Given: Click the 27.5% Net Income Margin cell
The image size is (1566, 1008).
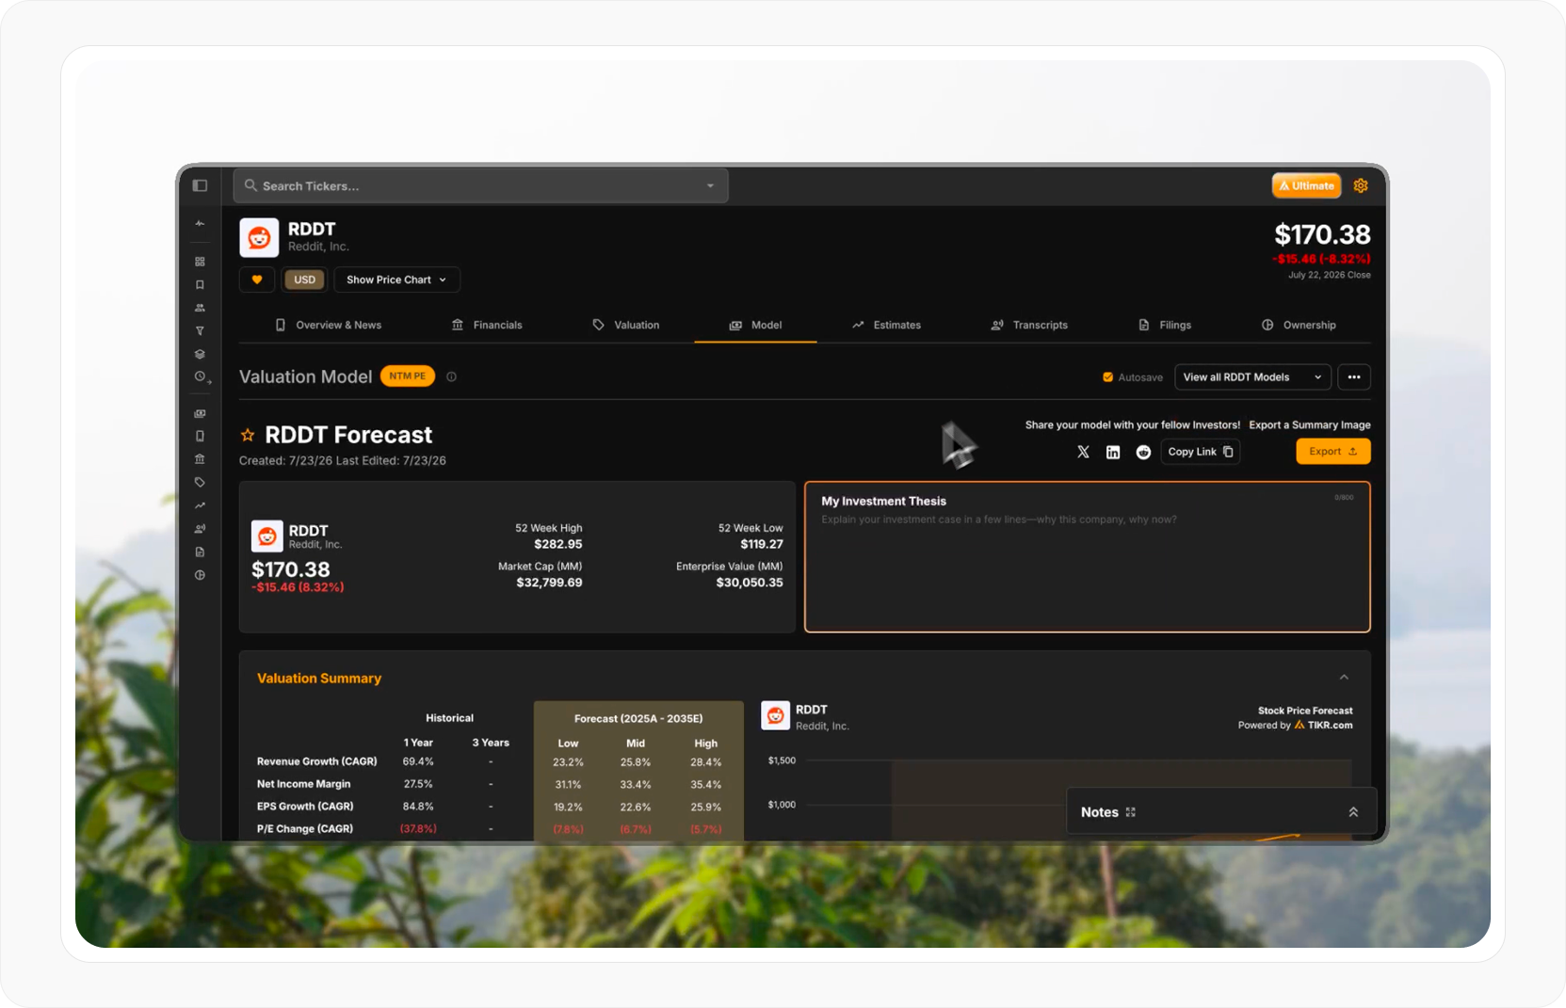Looking at the screenshot, I should point(418,784).
